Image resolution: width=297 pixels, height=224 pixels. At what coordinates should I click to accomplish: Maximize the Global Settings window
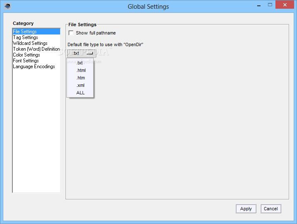pyautogui.click(x=270, y=5)
